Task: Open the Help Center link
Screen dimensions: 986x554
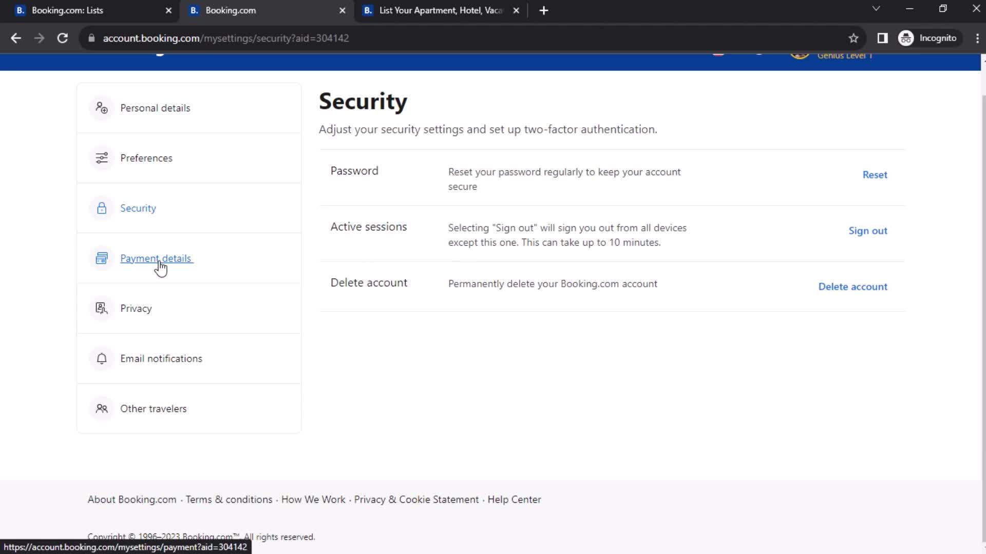Action: tap(514, 499)
